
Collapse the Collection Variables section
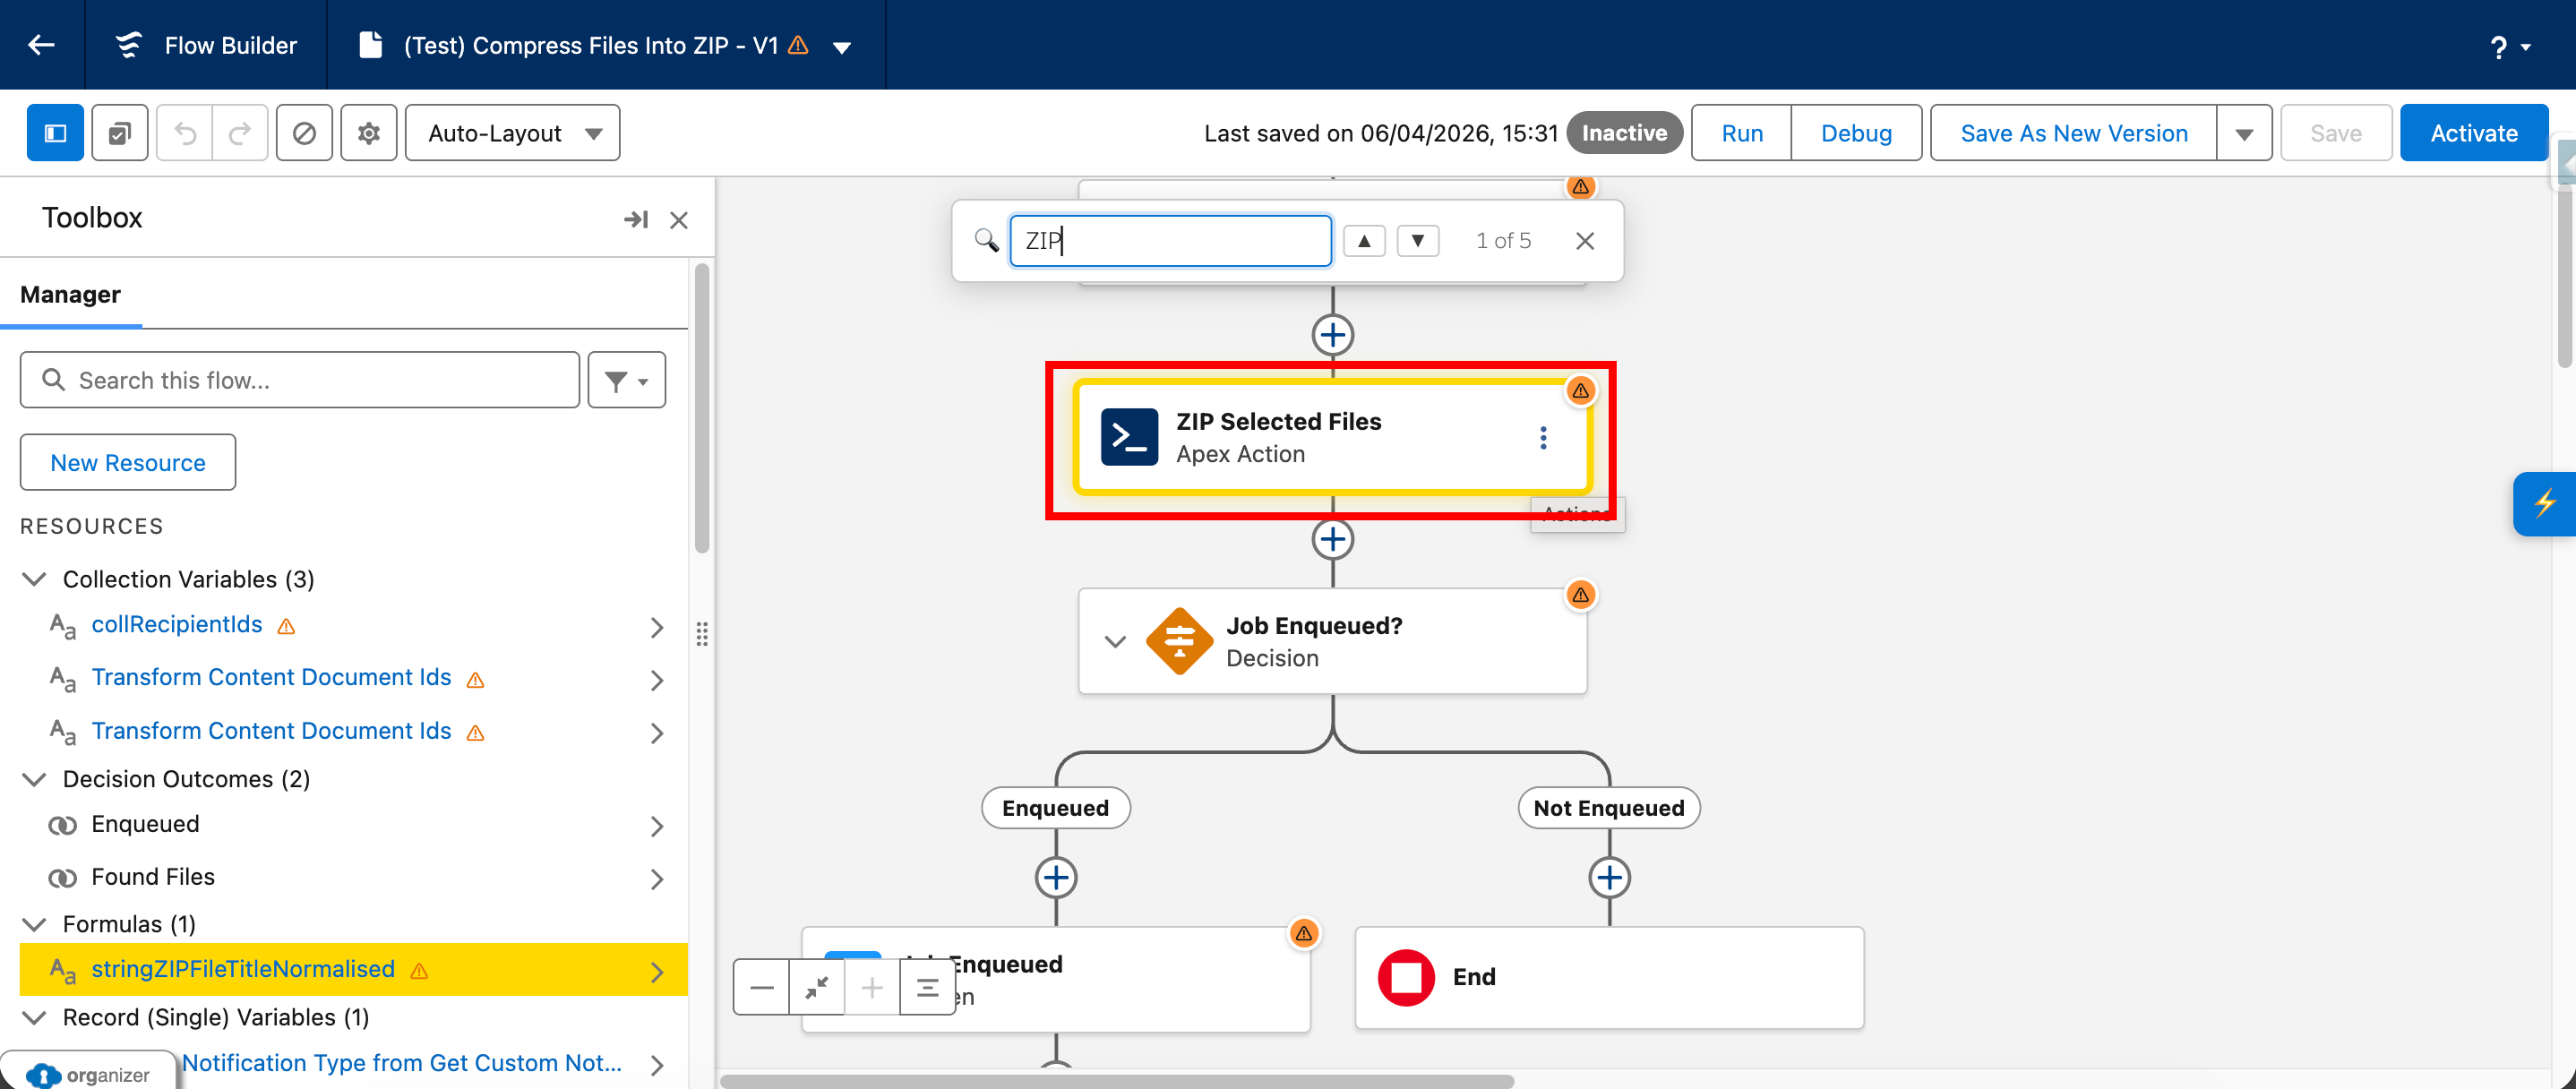[33, 578]
